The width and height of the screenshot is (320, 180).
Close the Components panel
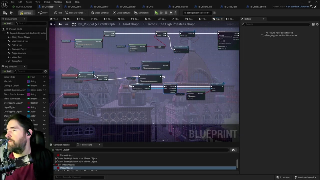pyautogui.click(x=24, y=19)
